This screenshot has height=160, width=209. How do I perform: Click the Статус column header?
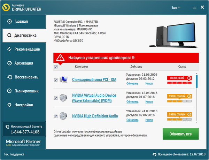click(182, 67)
